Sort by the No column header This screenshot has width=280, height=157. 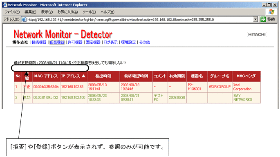[x=18, y=76]
